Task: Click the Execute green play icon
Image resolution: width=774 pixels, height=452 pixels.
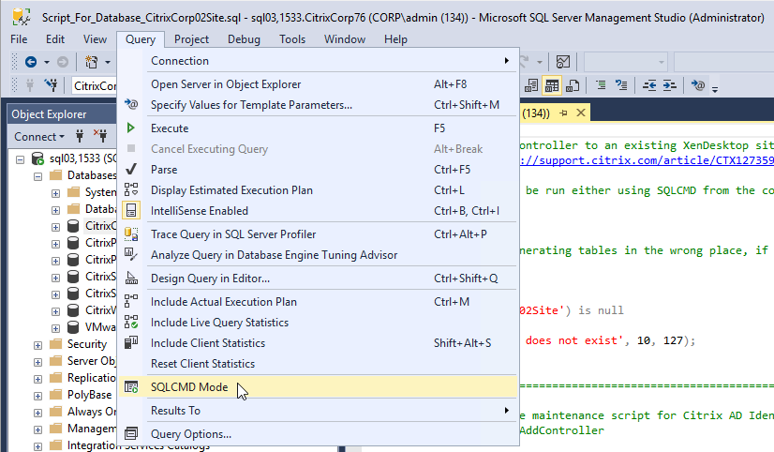Action: click(131, 128)
